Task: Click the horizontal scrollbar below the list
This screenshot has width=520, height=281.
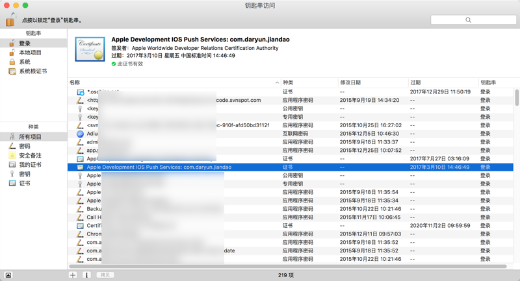Action: click(288, 266)
